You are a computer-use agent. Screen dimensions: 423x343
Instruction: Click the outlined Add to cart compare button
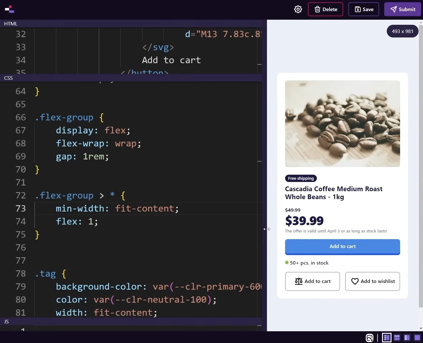pos(312,281)
